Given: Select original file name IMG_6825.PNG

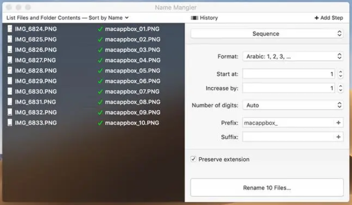Looking at the screenshot, I should pyautogui.click(x=36, y=39).
